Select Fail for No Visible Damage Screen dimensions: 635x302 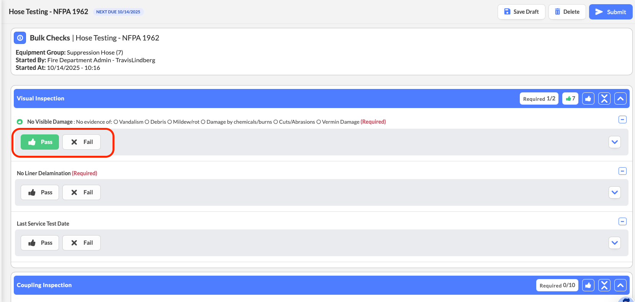tap(82, 142)
